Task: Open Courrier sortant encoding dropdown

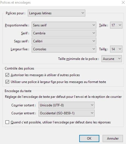Action: click(x=67, y=105)
